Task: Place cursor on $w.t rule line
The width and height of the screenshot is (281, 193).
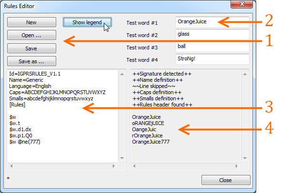Action: click(x=14, y=123)
